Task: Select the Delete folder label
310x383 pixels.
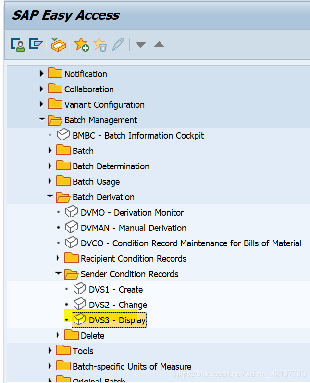Action: coord(92,336)
